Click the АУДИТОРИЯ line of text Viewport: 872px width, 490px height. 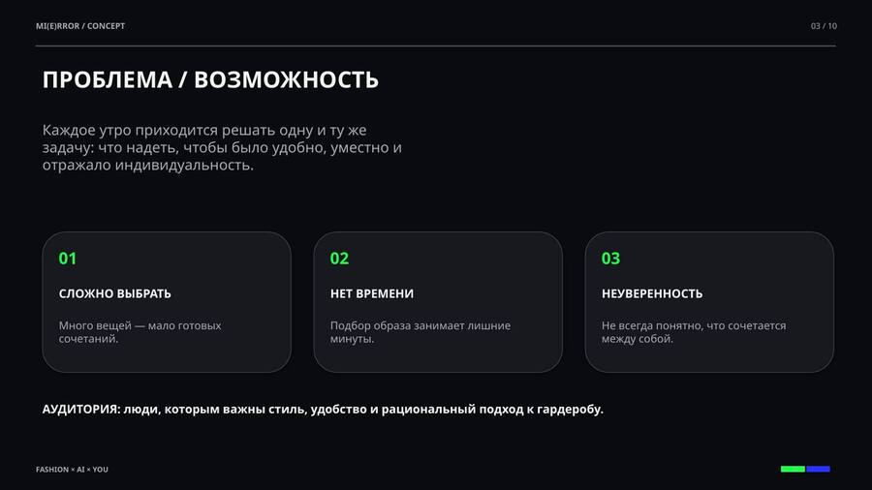(x=323, y=410)
